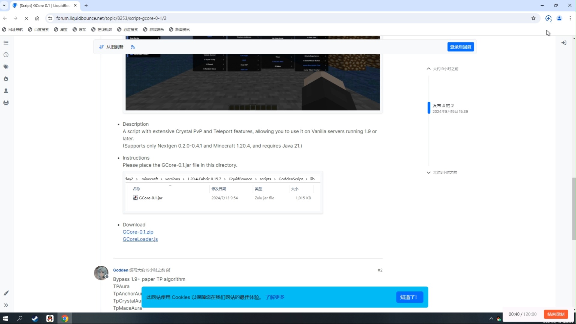Open the browser home page icon

point(37,18)
